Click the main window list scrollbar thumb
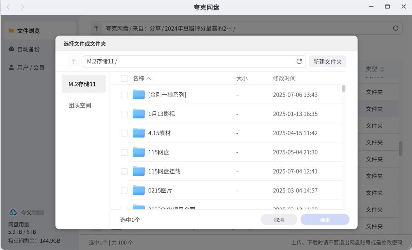 [401, 149]
